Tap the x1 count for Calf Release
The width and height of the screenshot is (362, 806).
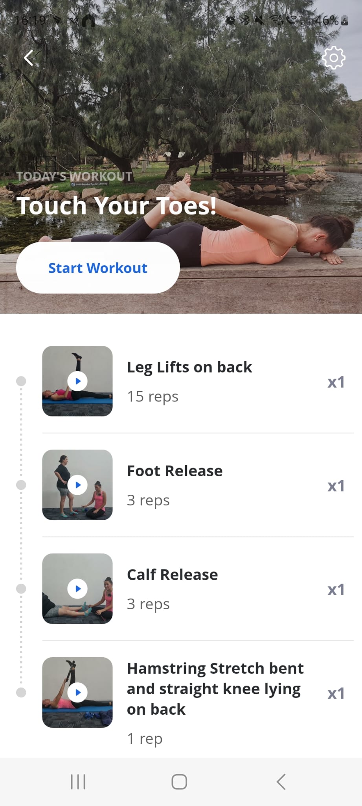coord(336,590)
